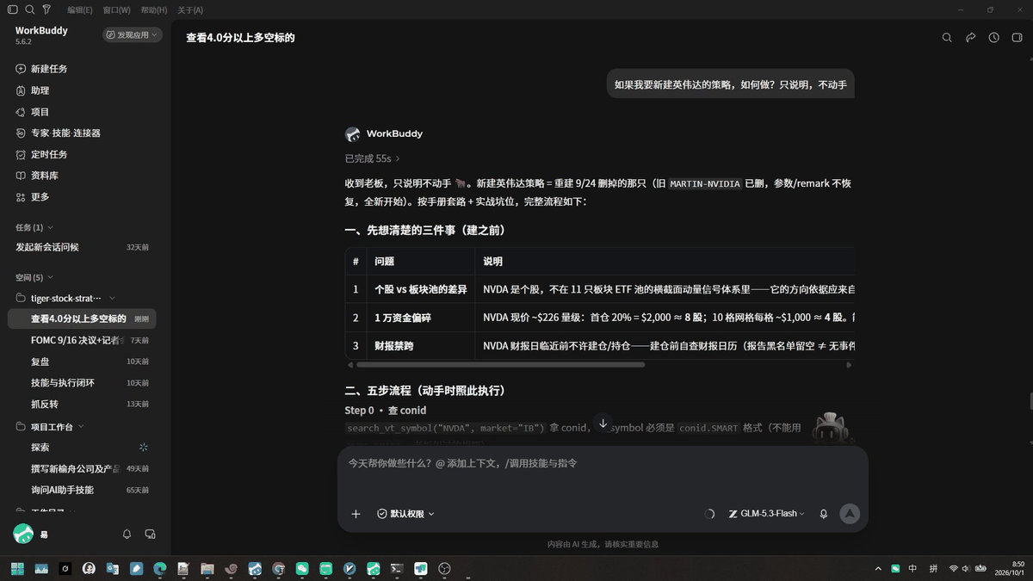The width and height of the screenshot is (1033, 581).
Task: Toggle the right side panel icon
Action: pyautogui.click(x=1017, y=38)
